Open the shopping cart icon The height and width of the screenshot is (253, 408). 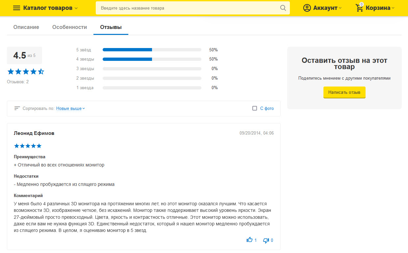point(360,8)
